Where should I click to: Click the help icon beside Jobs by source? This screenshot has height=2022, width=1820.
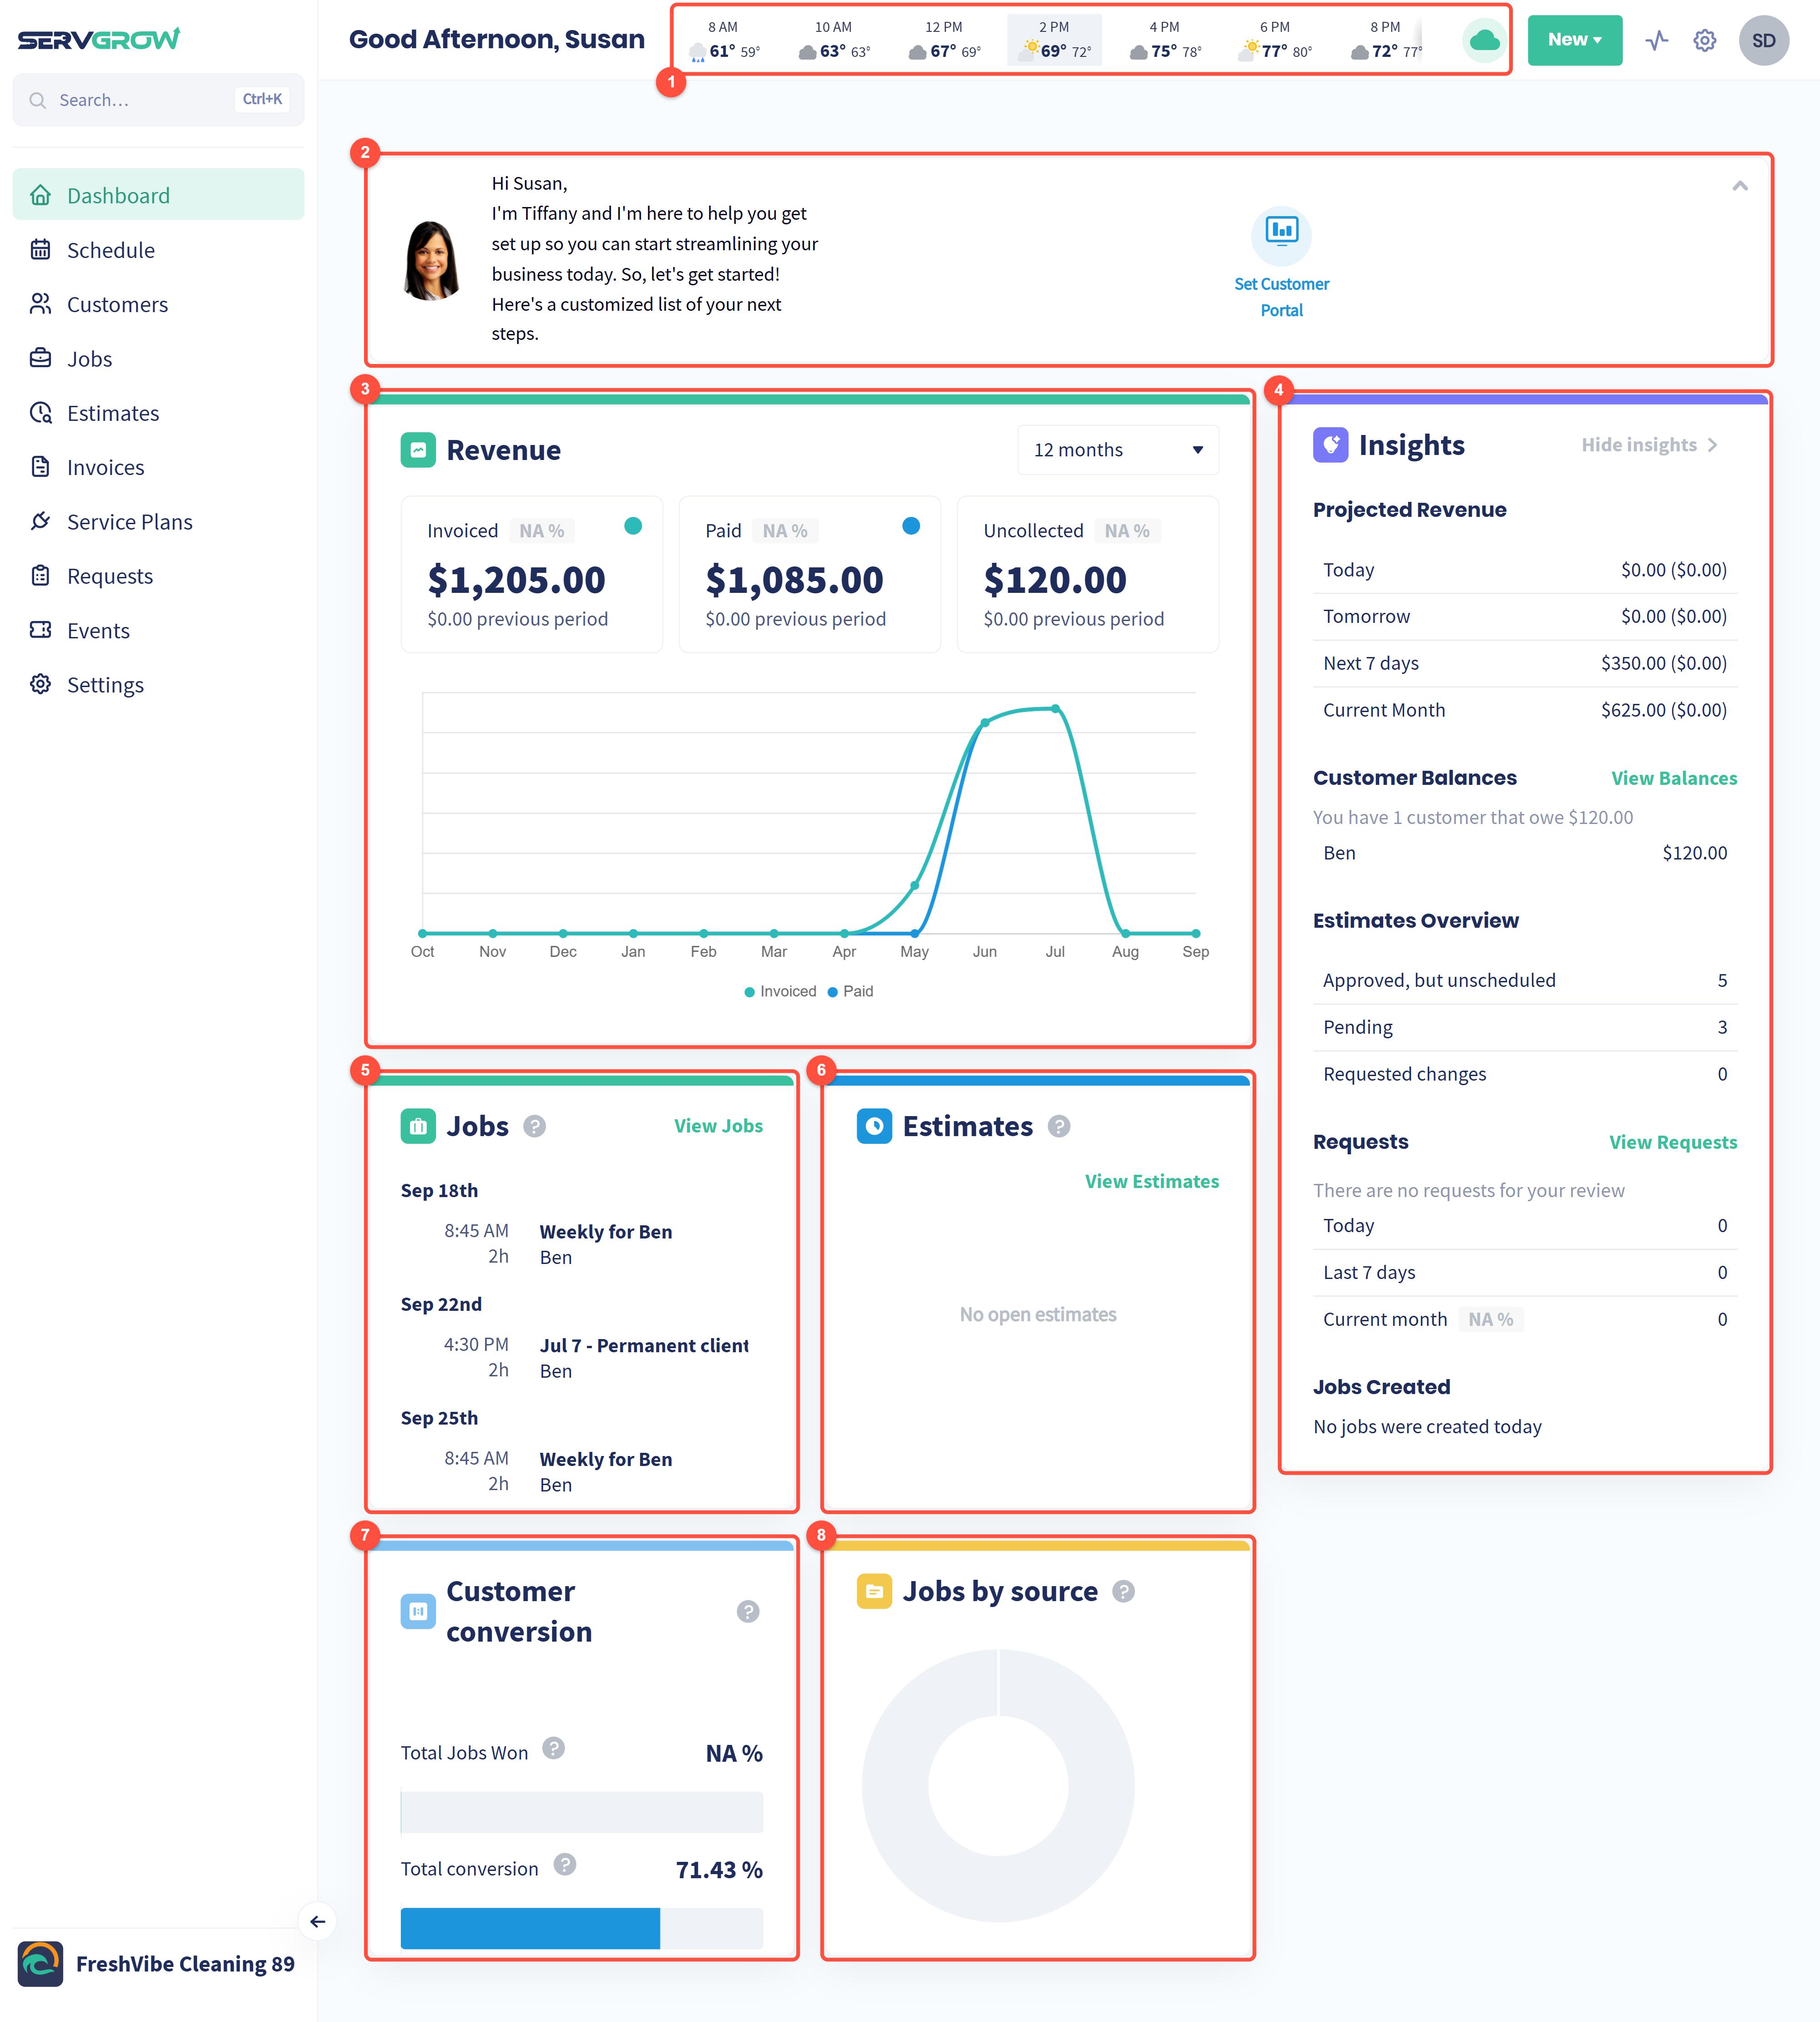point(1124,1591)
